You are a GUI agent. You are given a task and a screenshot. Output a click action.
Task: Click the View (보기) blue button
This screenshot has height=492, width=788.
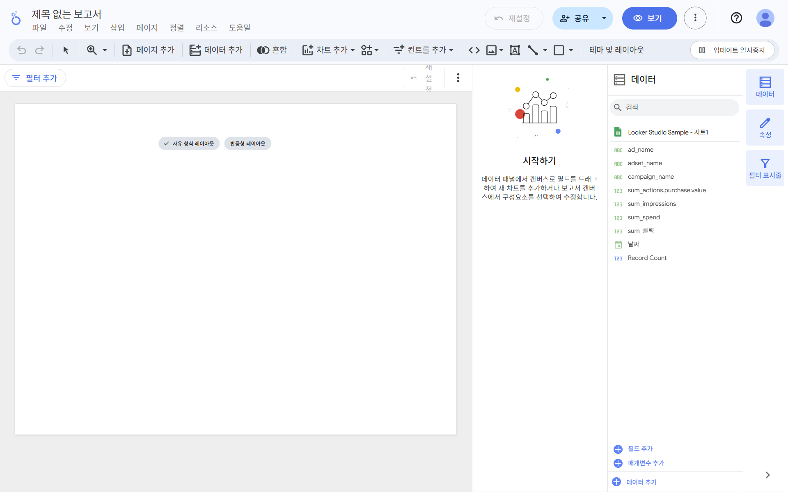coord(649,18)
